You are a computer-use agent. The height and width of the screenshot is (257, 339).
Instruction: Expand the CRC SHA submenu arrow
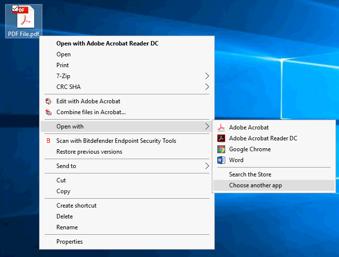(207, 87)
